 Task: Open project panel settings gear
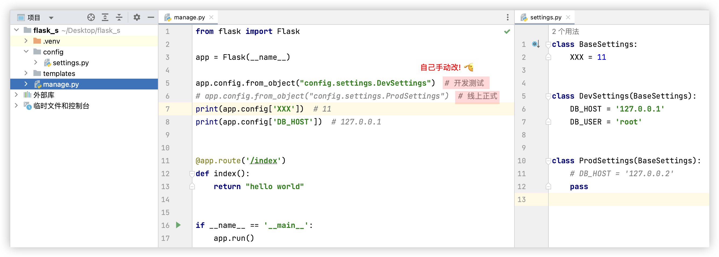pos(136,17)
